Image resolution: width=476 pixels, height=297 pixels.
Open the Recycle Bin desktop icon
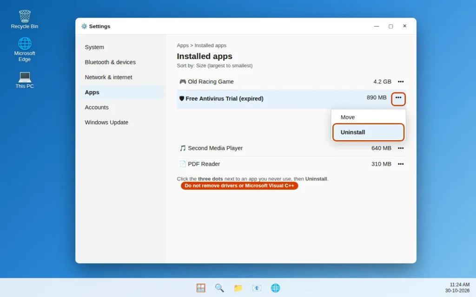pyautogui.click(x=25, y=19)
